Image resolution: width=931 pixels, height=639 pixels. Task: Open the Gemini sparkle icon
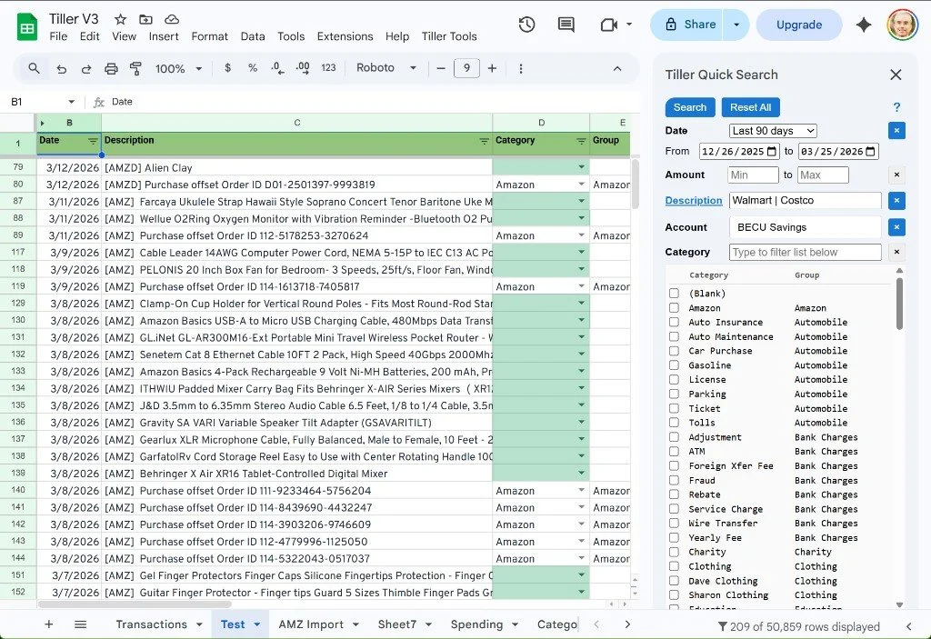[864, 25]
